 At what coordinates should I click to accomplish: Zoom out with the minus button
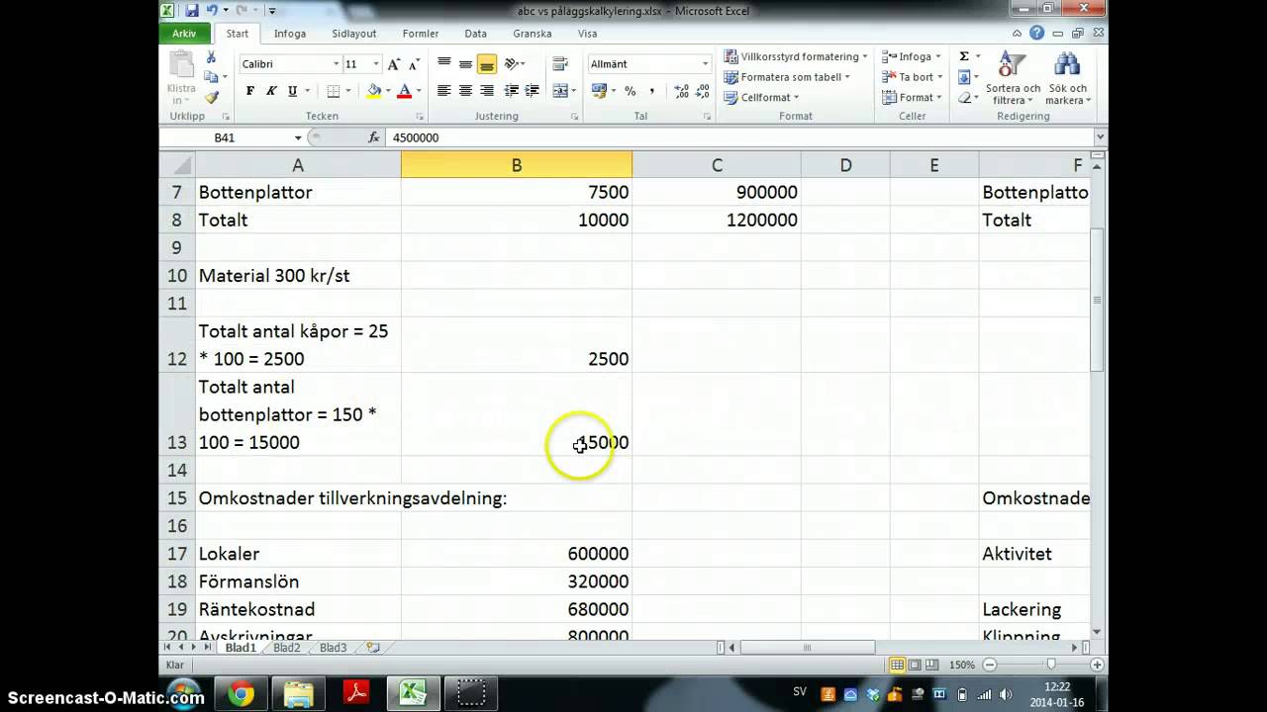pyautogui.click(x=989, y=665)
